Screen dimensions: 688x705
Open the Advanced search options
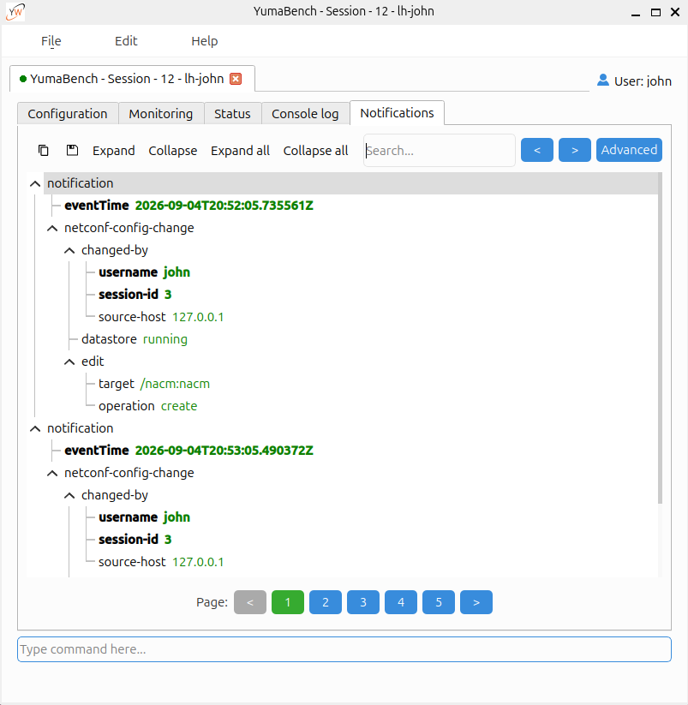coord(629,150)
